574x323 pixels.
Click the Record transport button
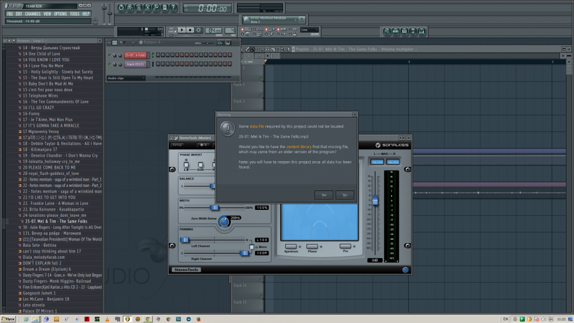coord(199,30)
